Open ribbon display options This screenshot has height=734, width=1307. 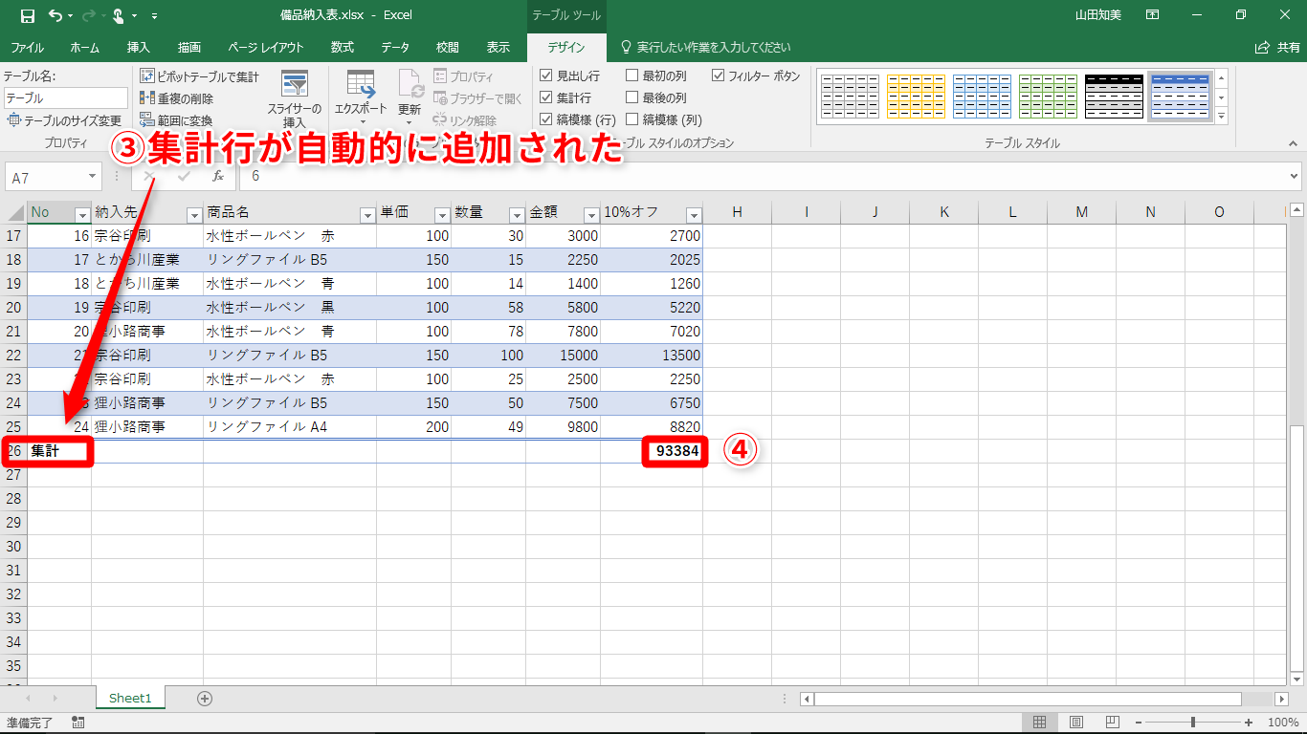tap(1153, 15)
